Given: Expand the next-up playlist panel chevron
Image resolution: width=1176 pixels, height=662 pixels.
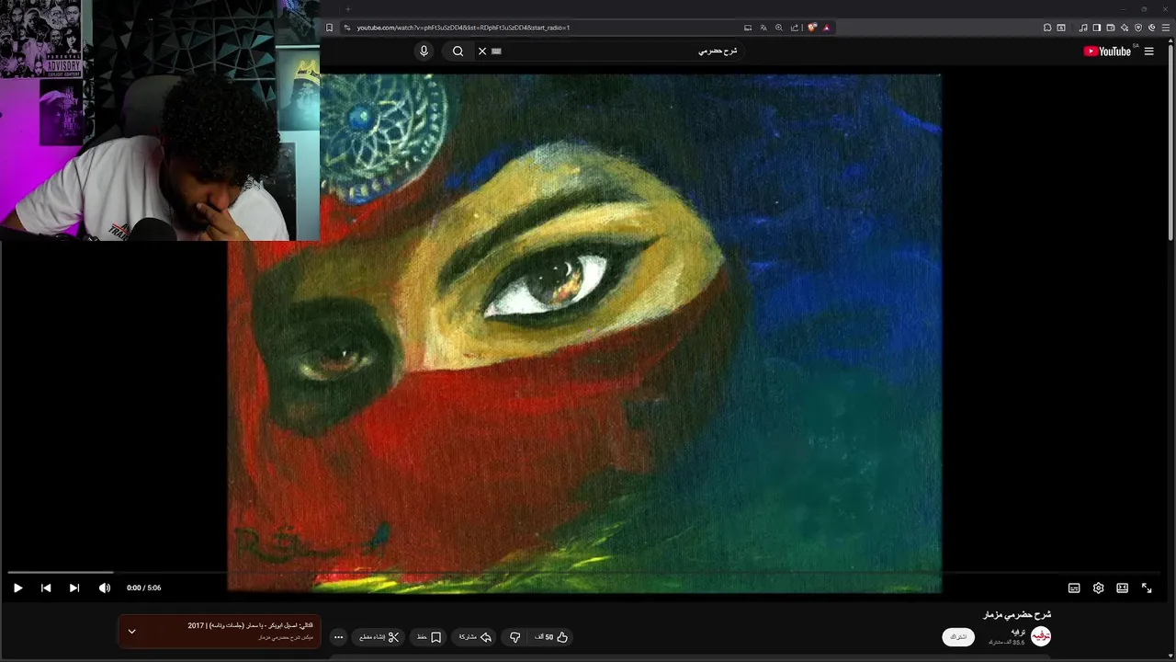Looking at the screenshot, I should pyautogui.click(x=131, y=631).
